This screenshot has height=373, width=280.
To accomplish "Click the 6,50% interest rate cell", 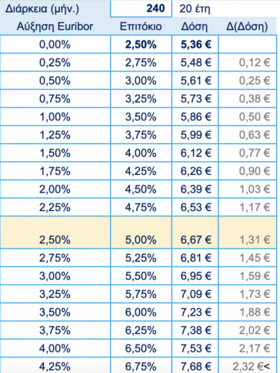I will click(x=140, y=347).
